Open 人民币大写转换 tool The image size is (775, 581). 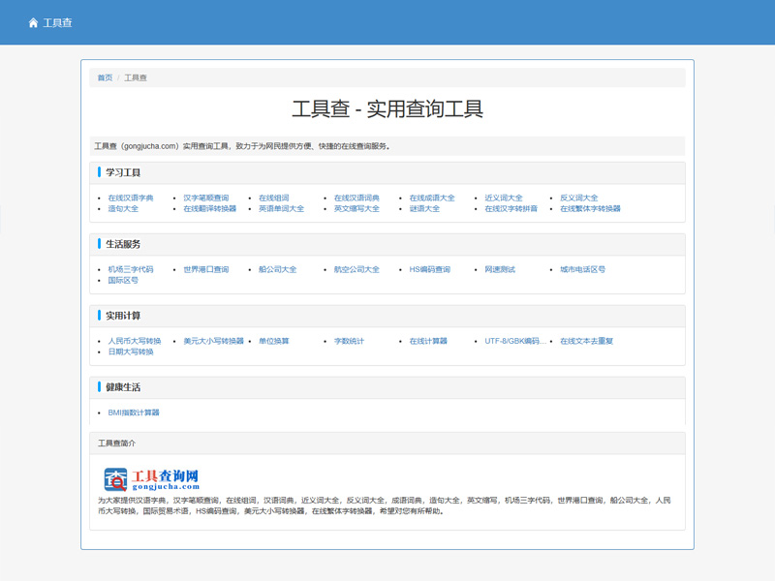135,341
